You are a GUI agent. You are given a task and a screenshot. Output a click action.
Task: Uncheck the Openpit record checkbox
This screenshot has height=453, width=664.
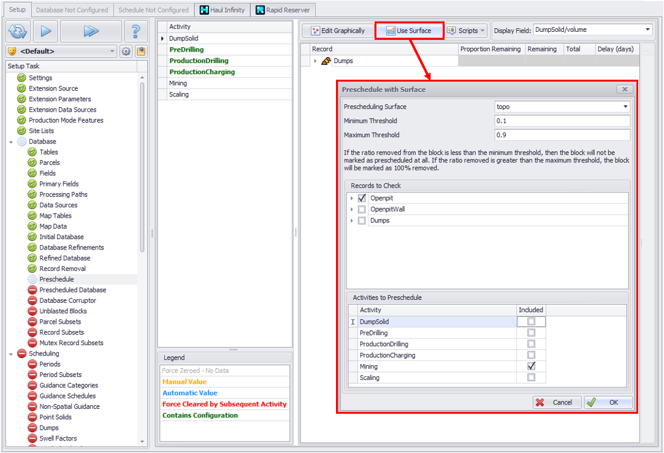point(362,198)
